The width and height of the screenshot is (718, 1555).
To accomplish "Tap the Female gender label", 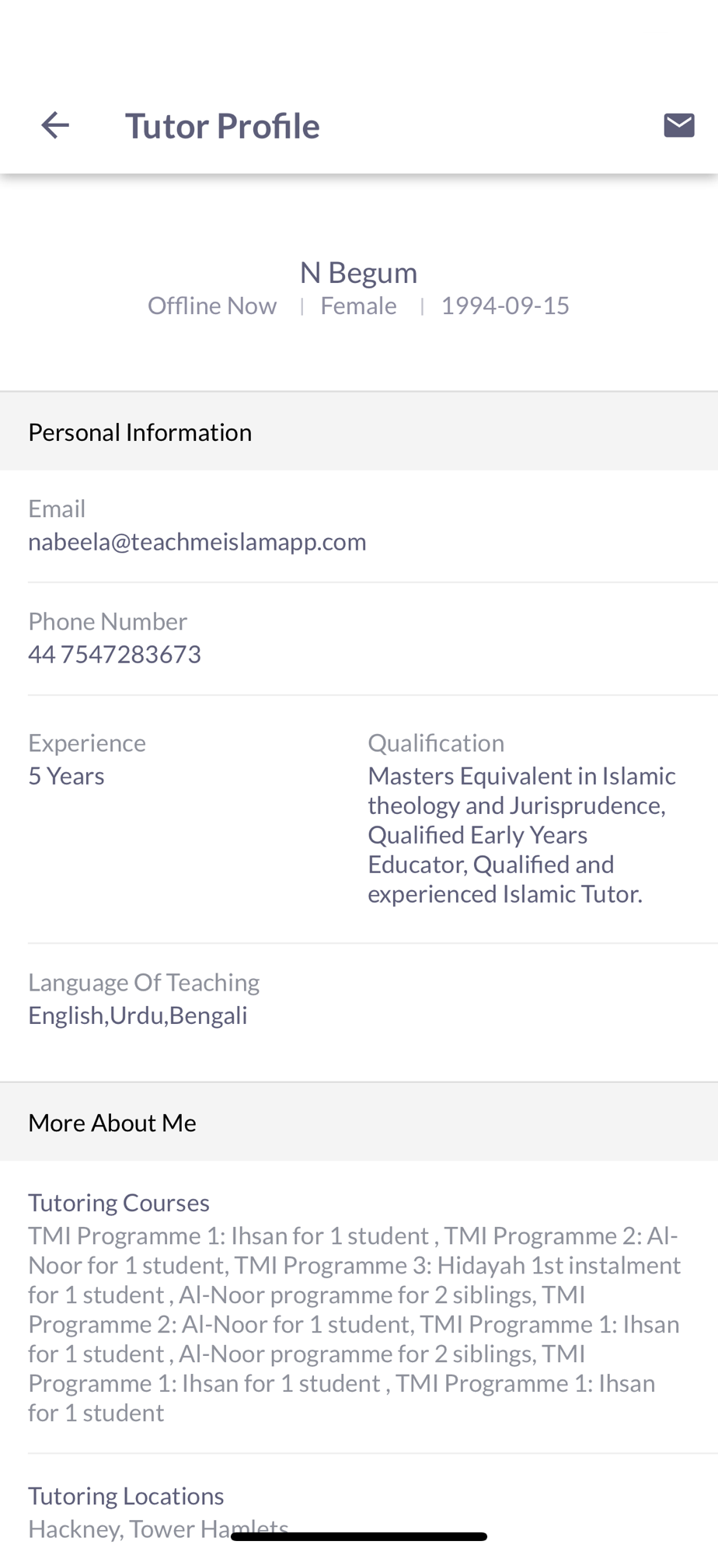I will pyautogui.click(x=358, y=306).
